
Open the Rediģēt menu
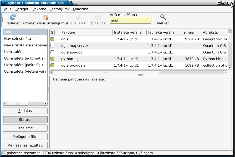pos(22,9)
